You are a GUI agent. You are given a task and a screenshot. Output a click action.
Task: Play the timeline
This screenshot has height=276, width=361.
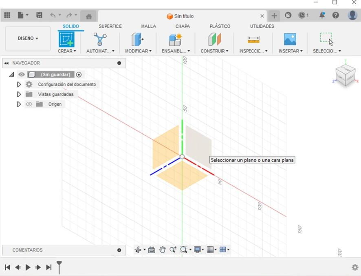[x=28, y=267]
